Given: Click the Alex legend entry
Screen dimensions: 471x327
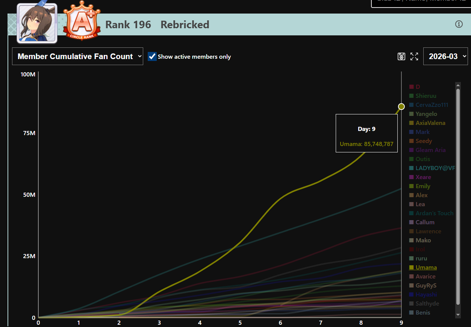Looking at the screenshot, I should coord(419,195).
